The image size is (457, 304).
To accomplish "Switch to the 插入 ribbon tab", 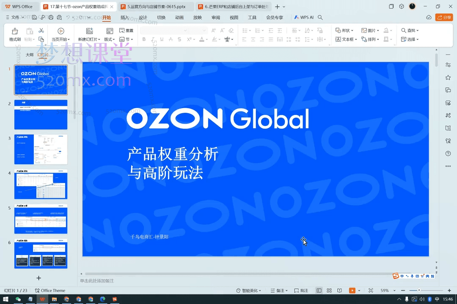I will tap(124, 17).
